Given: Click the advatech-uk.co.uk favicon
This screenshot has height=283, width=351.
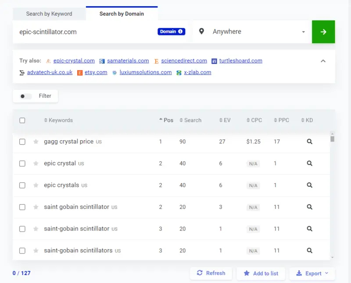Looking at the screenshot, I should point(22,73).
